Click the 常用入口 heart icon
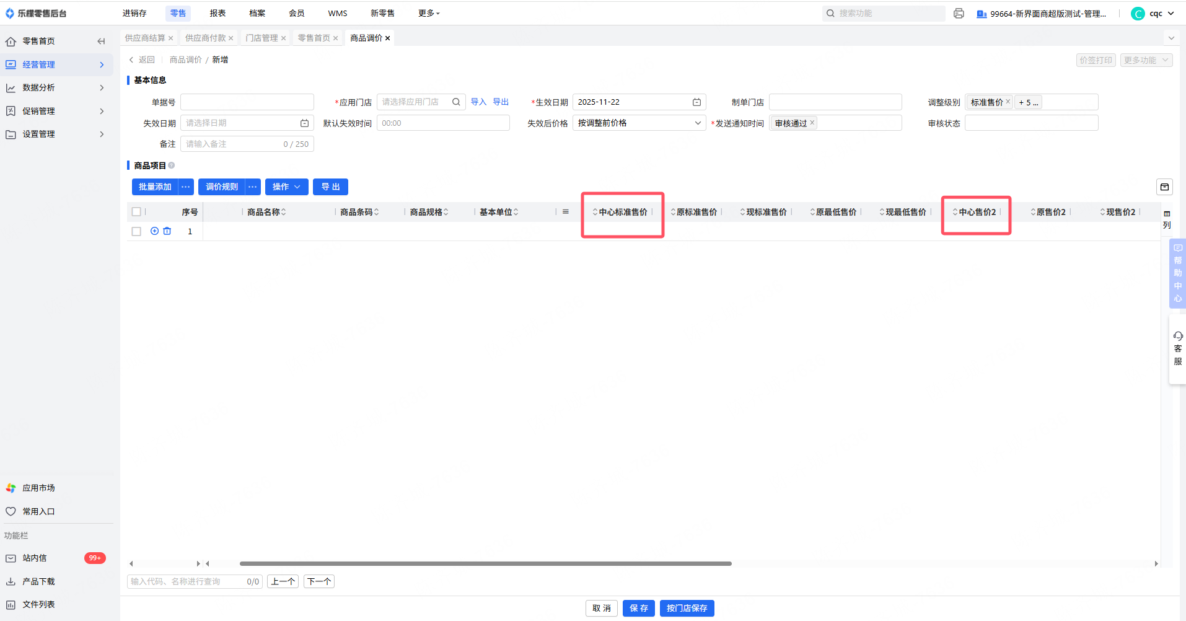Screen dimensions: 1186x621 tap(11, 511)
